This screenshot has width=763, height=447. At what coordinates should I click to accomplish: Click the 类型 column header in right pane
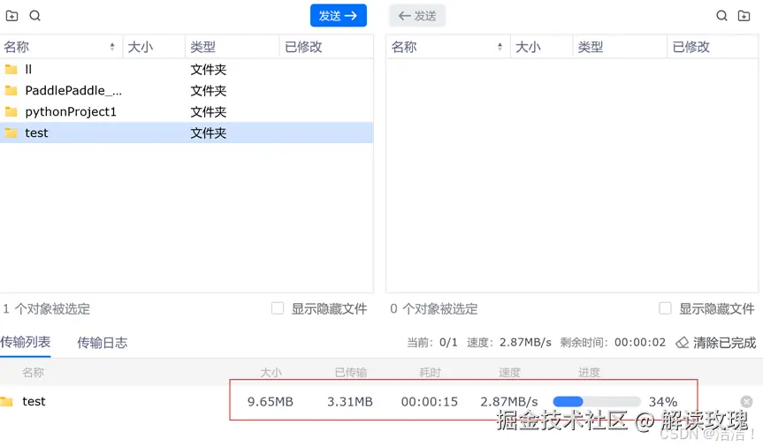(x=620, y=47)
